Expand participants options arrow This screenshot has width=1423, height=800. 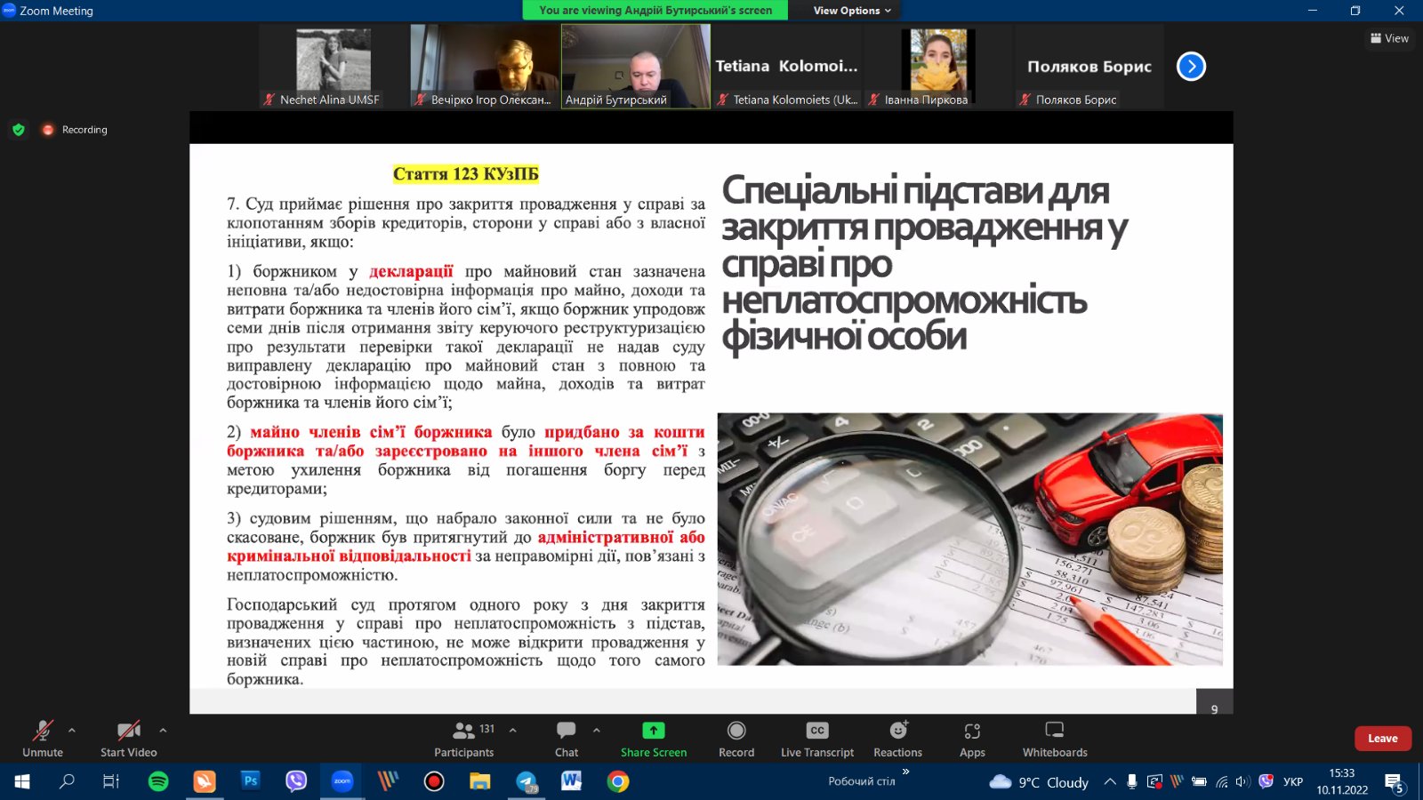tap(513, 731)
